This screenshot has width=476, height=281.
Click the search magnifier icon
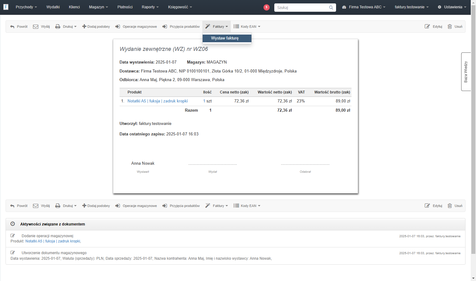(x=331, y=8)
